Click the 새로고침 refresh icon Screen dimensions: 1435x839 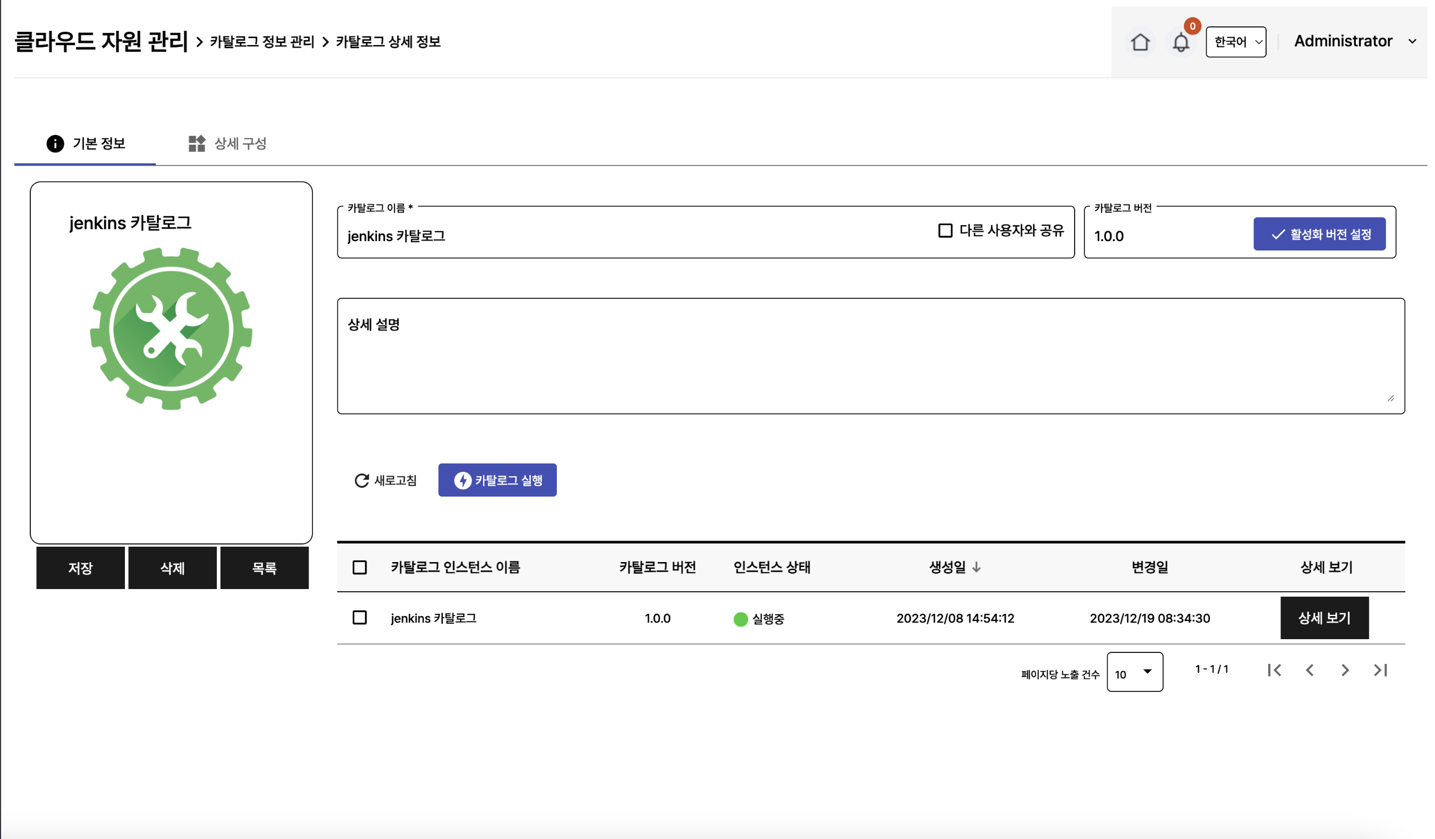(x=362, y=481)
